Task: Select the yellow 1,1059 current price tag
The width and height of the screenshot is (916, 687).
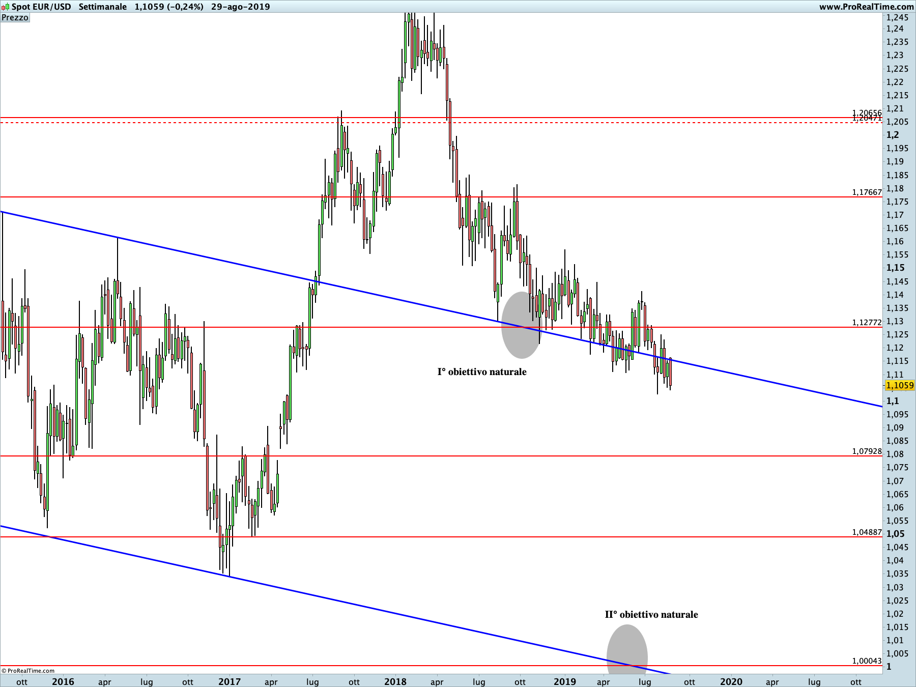Action: point(900,385)
